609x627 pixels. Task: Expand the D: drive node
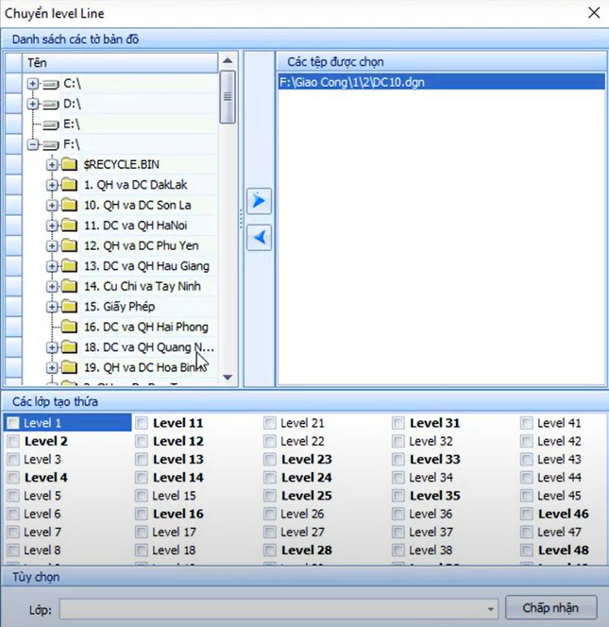pos(33,103)
